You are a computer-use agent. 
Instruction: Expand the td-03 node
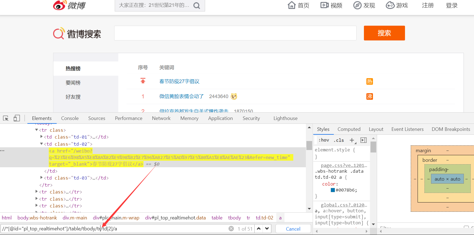tap(41, 178)
